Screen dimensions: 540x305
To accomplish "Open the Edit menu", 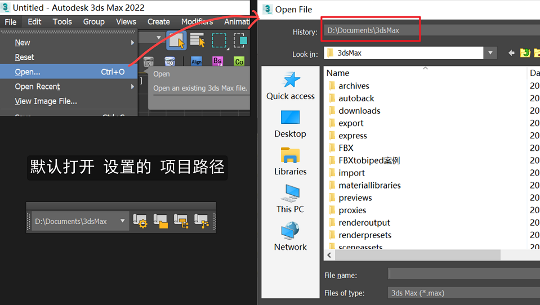I will coord(34,22).
